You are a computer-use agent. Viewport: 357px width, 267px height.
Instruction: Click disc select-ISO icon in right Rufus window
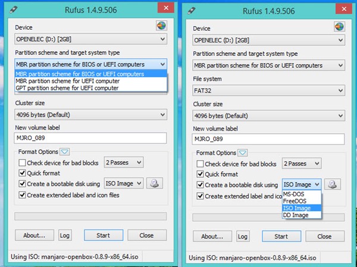tap(333, 184)
